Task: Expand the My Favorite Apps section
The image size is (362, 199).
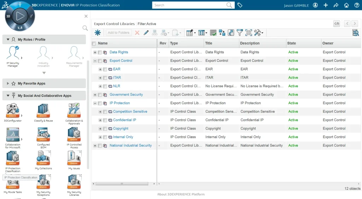Action: coord(8,83)
